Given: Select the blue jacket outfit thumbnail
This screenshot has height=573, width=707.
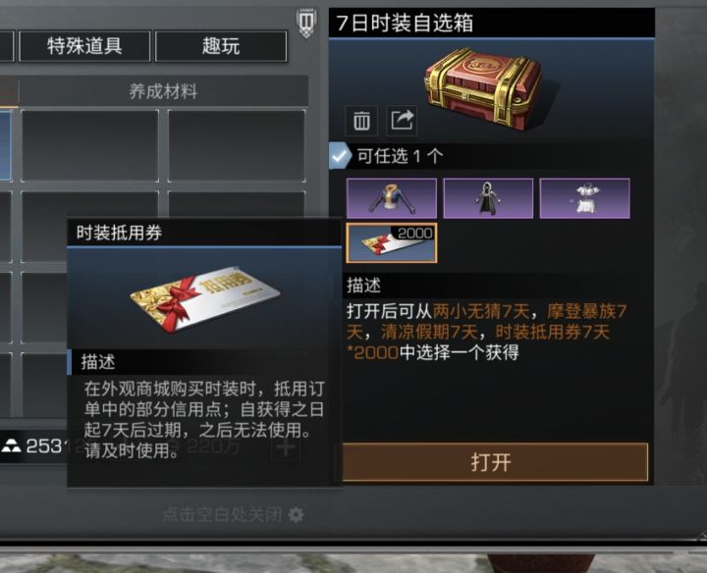Looking at the screenshot, I should [x=392, y=198].
